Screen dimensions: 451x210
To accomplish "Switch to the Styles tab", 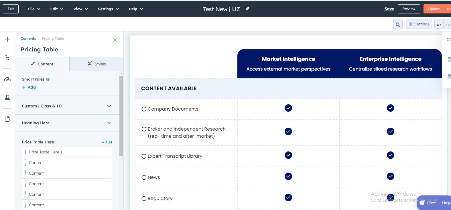I will click(96, 64).
